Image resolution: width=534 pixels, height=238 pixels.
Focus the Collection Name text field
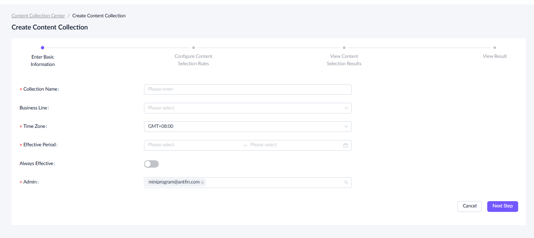(247, 89)
